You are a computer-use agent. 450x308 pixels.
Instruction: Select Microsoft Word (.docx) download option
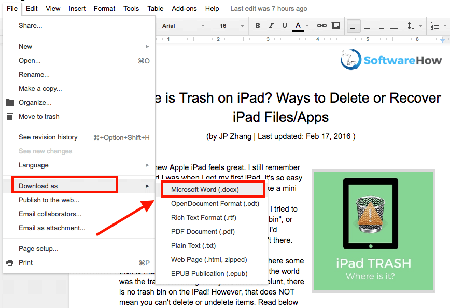(x=205, y=190)
